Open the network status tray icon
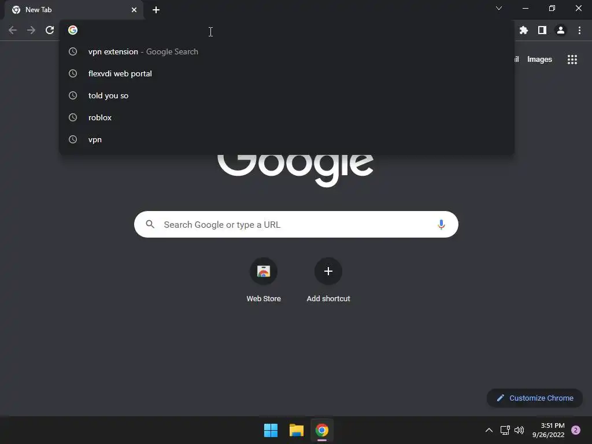Image resolution: width=592 pixels, height=444 pixels. click(505, 430)
